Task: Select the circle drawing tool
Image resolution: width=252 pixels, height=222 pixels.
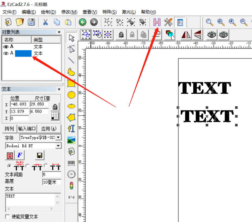Action: (71, 95)
